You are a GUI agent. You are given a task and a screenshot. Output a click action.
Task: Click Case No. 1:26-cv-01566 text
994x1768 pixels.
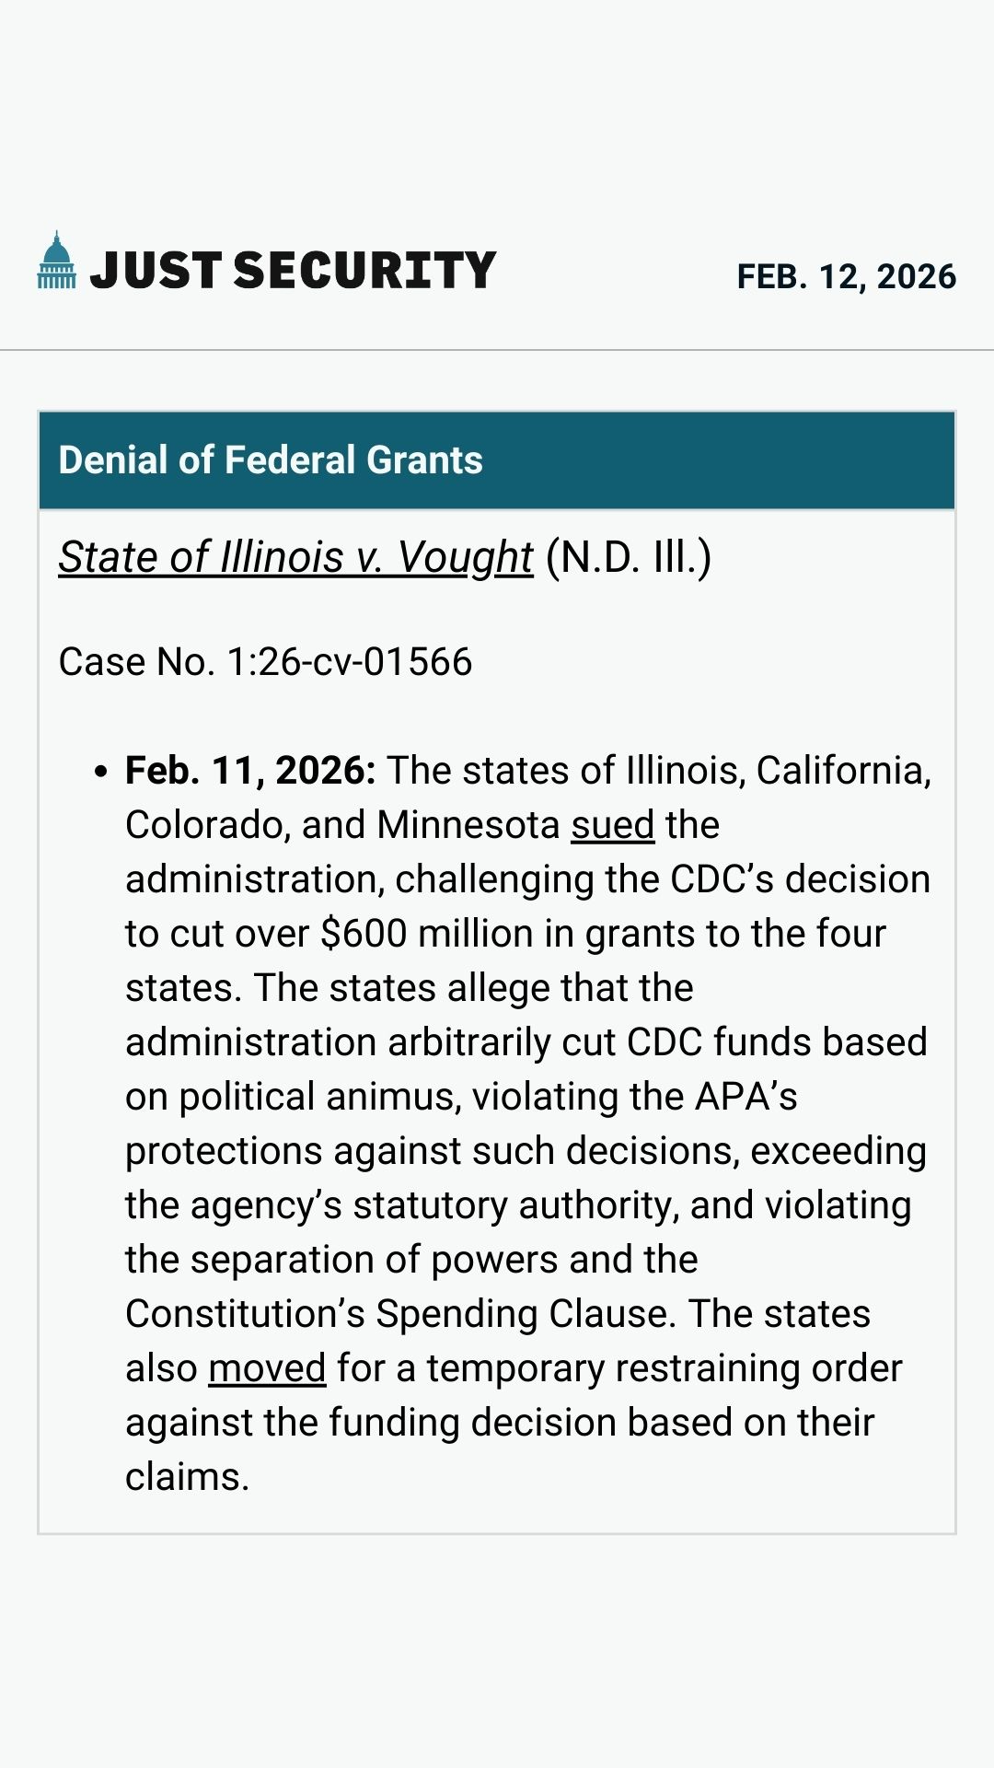point(265,662)
